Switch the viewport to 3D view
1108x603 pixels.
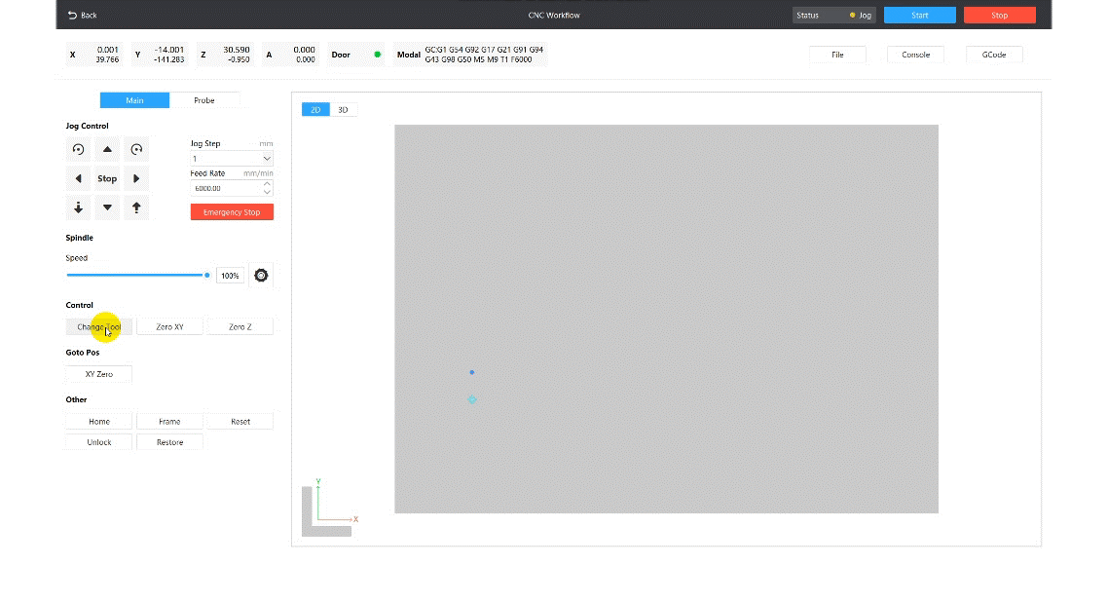[342, 109]
